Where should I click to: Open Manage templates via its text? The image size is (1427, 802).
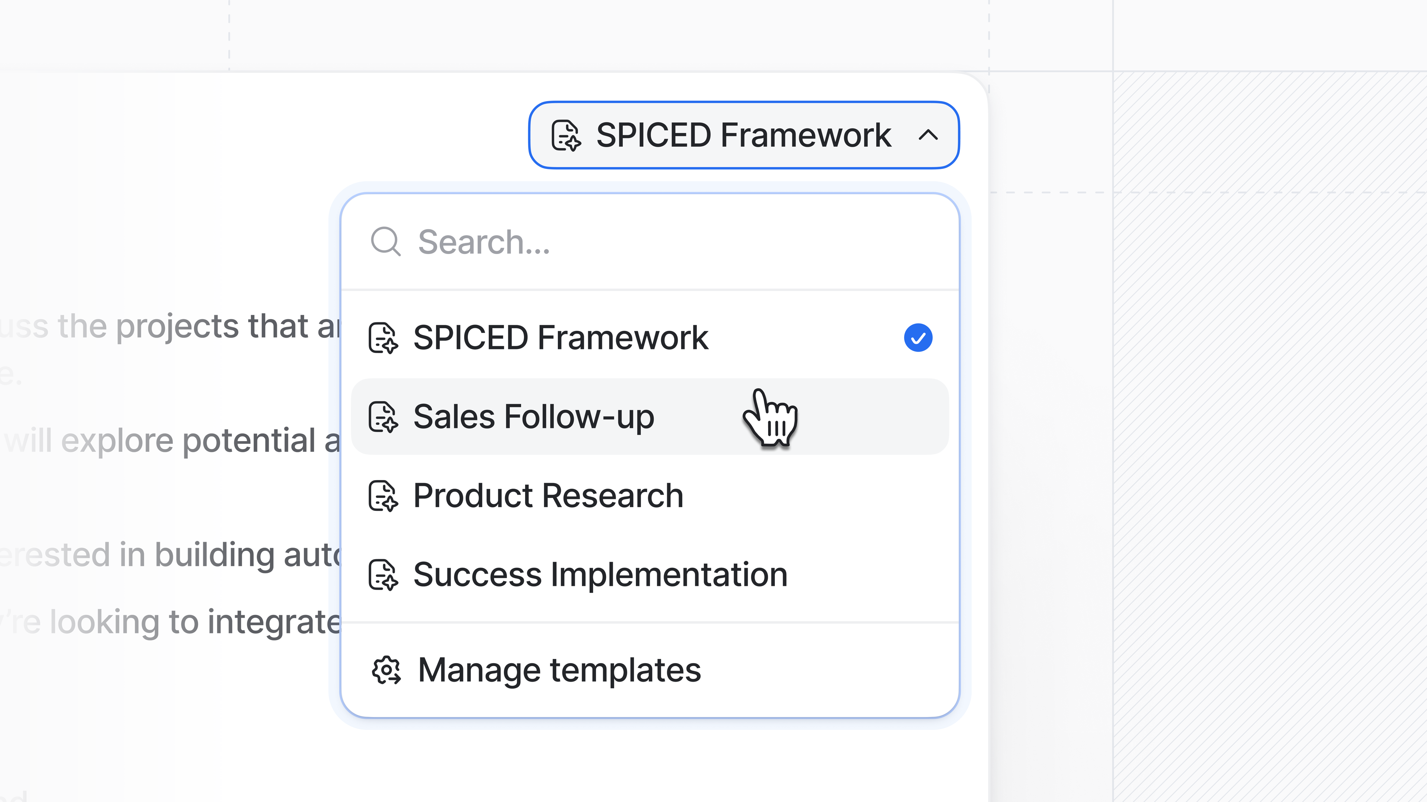560,670
